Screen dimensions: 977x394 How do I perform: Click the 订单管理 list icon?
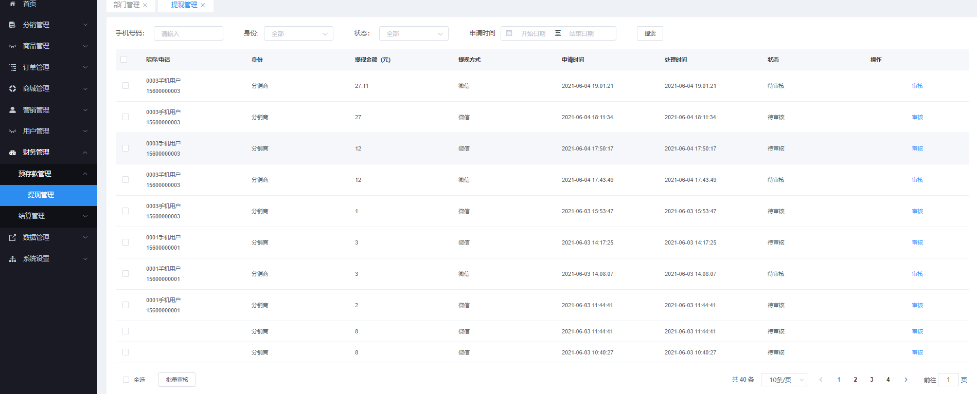coord(12,67)
